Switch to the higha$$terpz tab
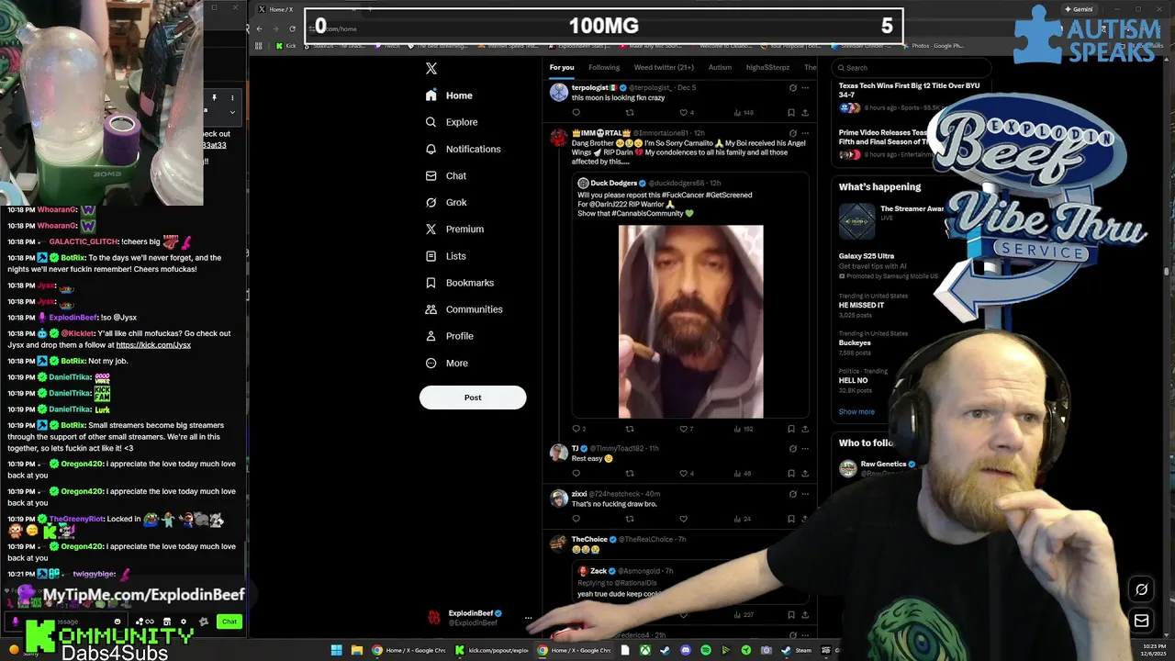Viewport: 1175px width, 661px height. [x=767, y=67]
